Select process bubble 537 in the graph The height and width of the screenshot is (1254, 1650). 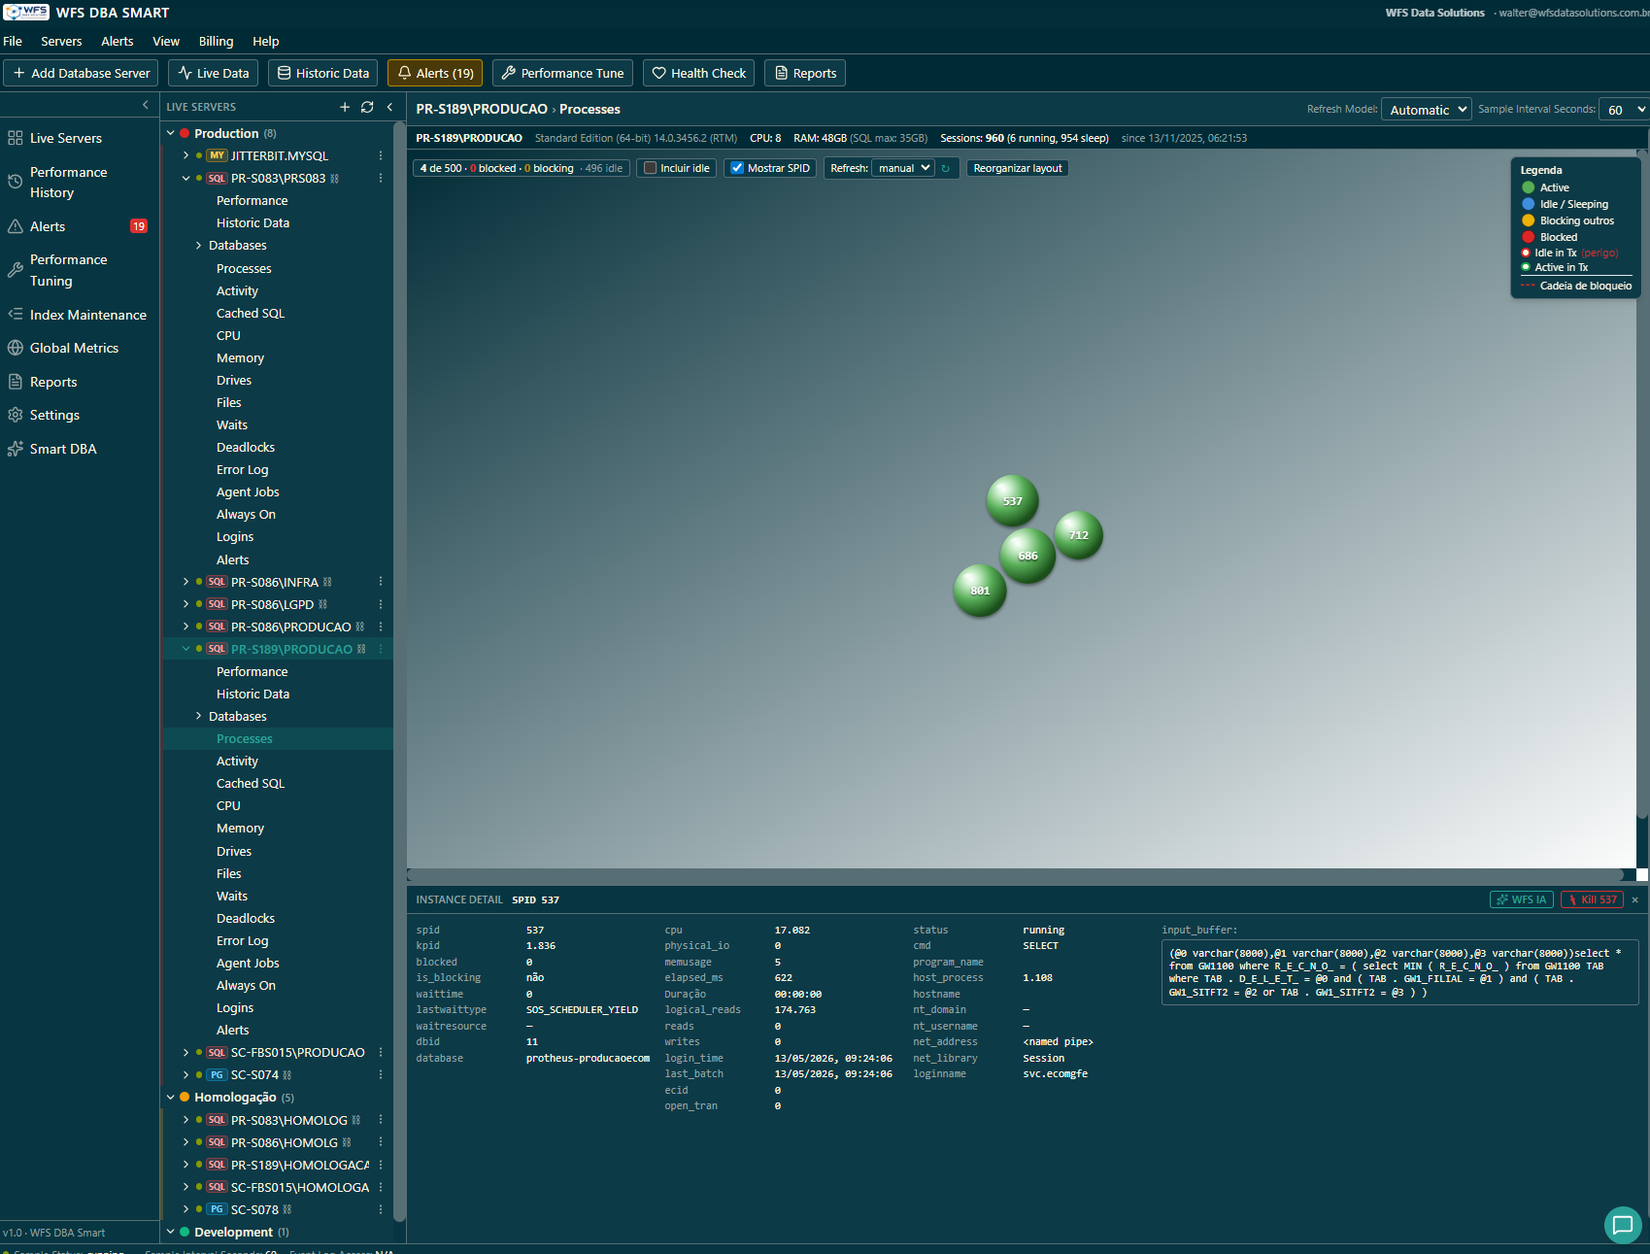(1012, 500)
